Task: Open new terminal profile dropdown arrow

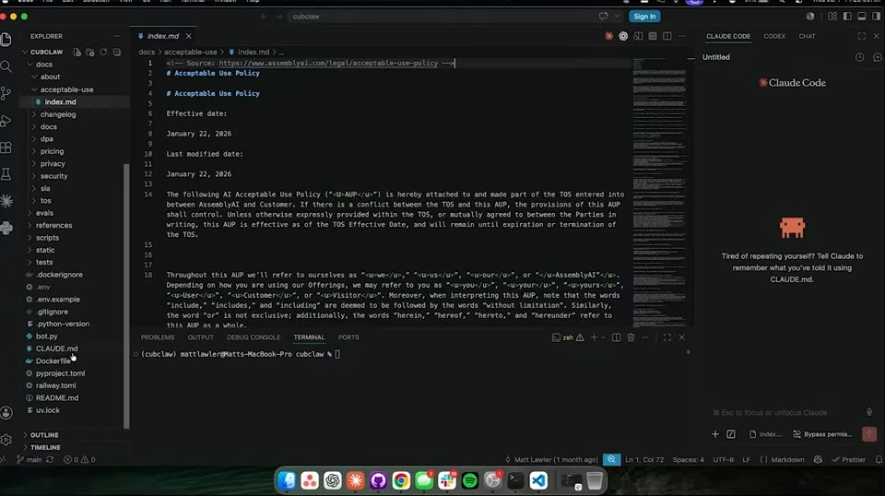Action: [x=603, y=337]
